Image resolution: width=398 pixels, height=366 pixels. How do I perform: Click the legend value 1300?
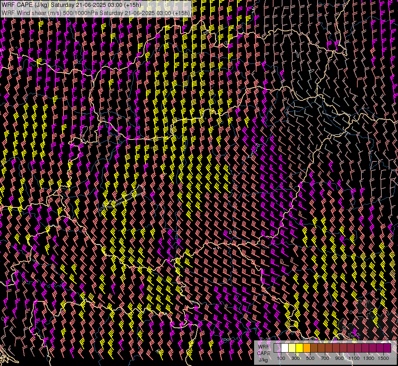coord(369,358)
